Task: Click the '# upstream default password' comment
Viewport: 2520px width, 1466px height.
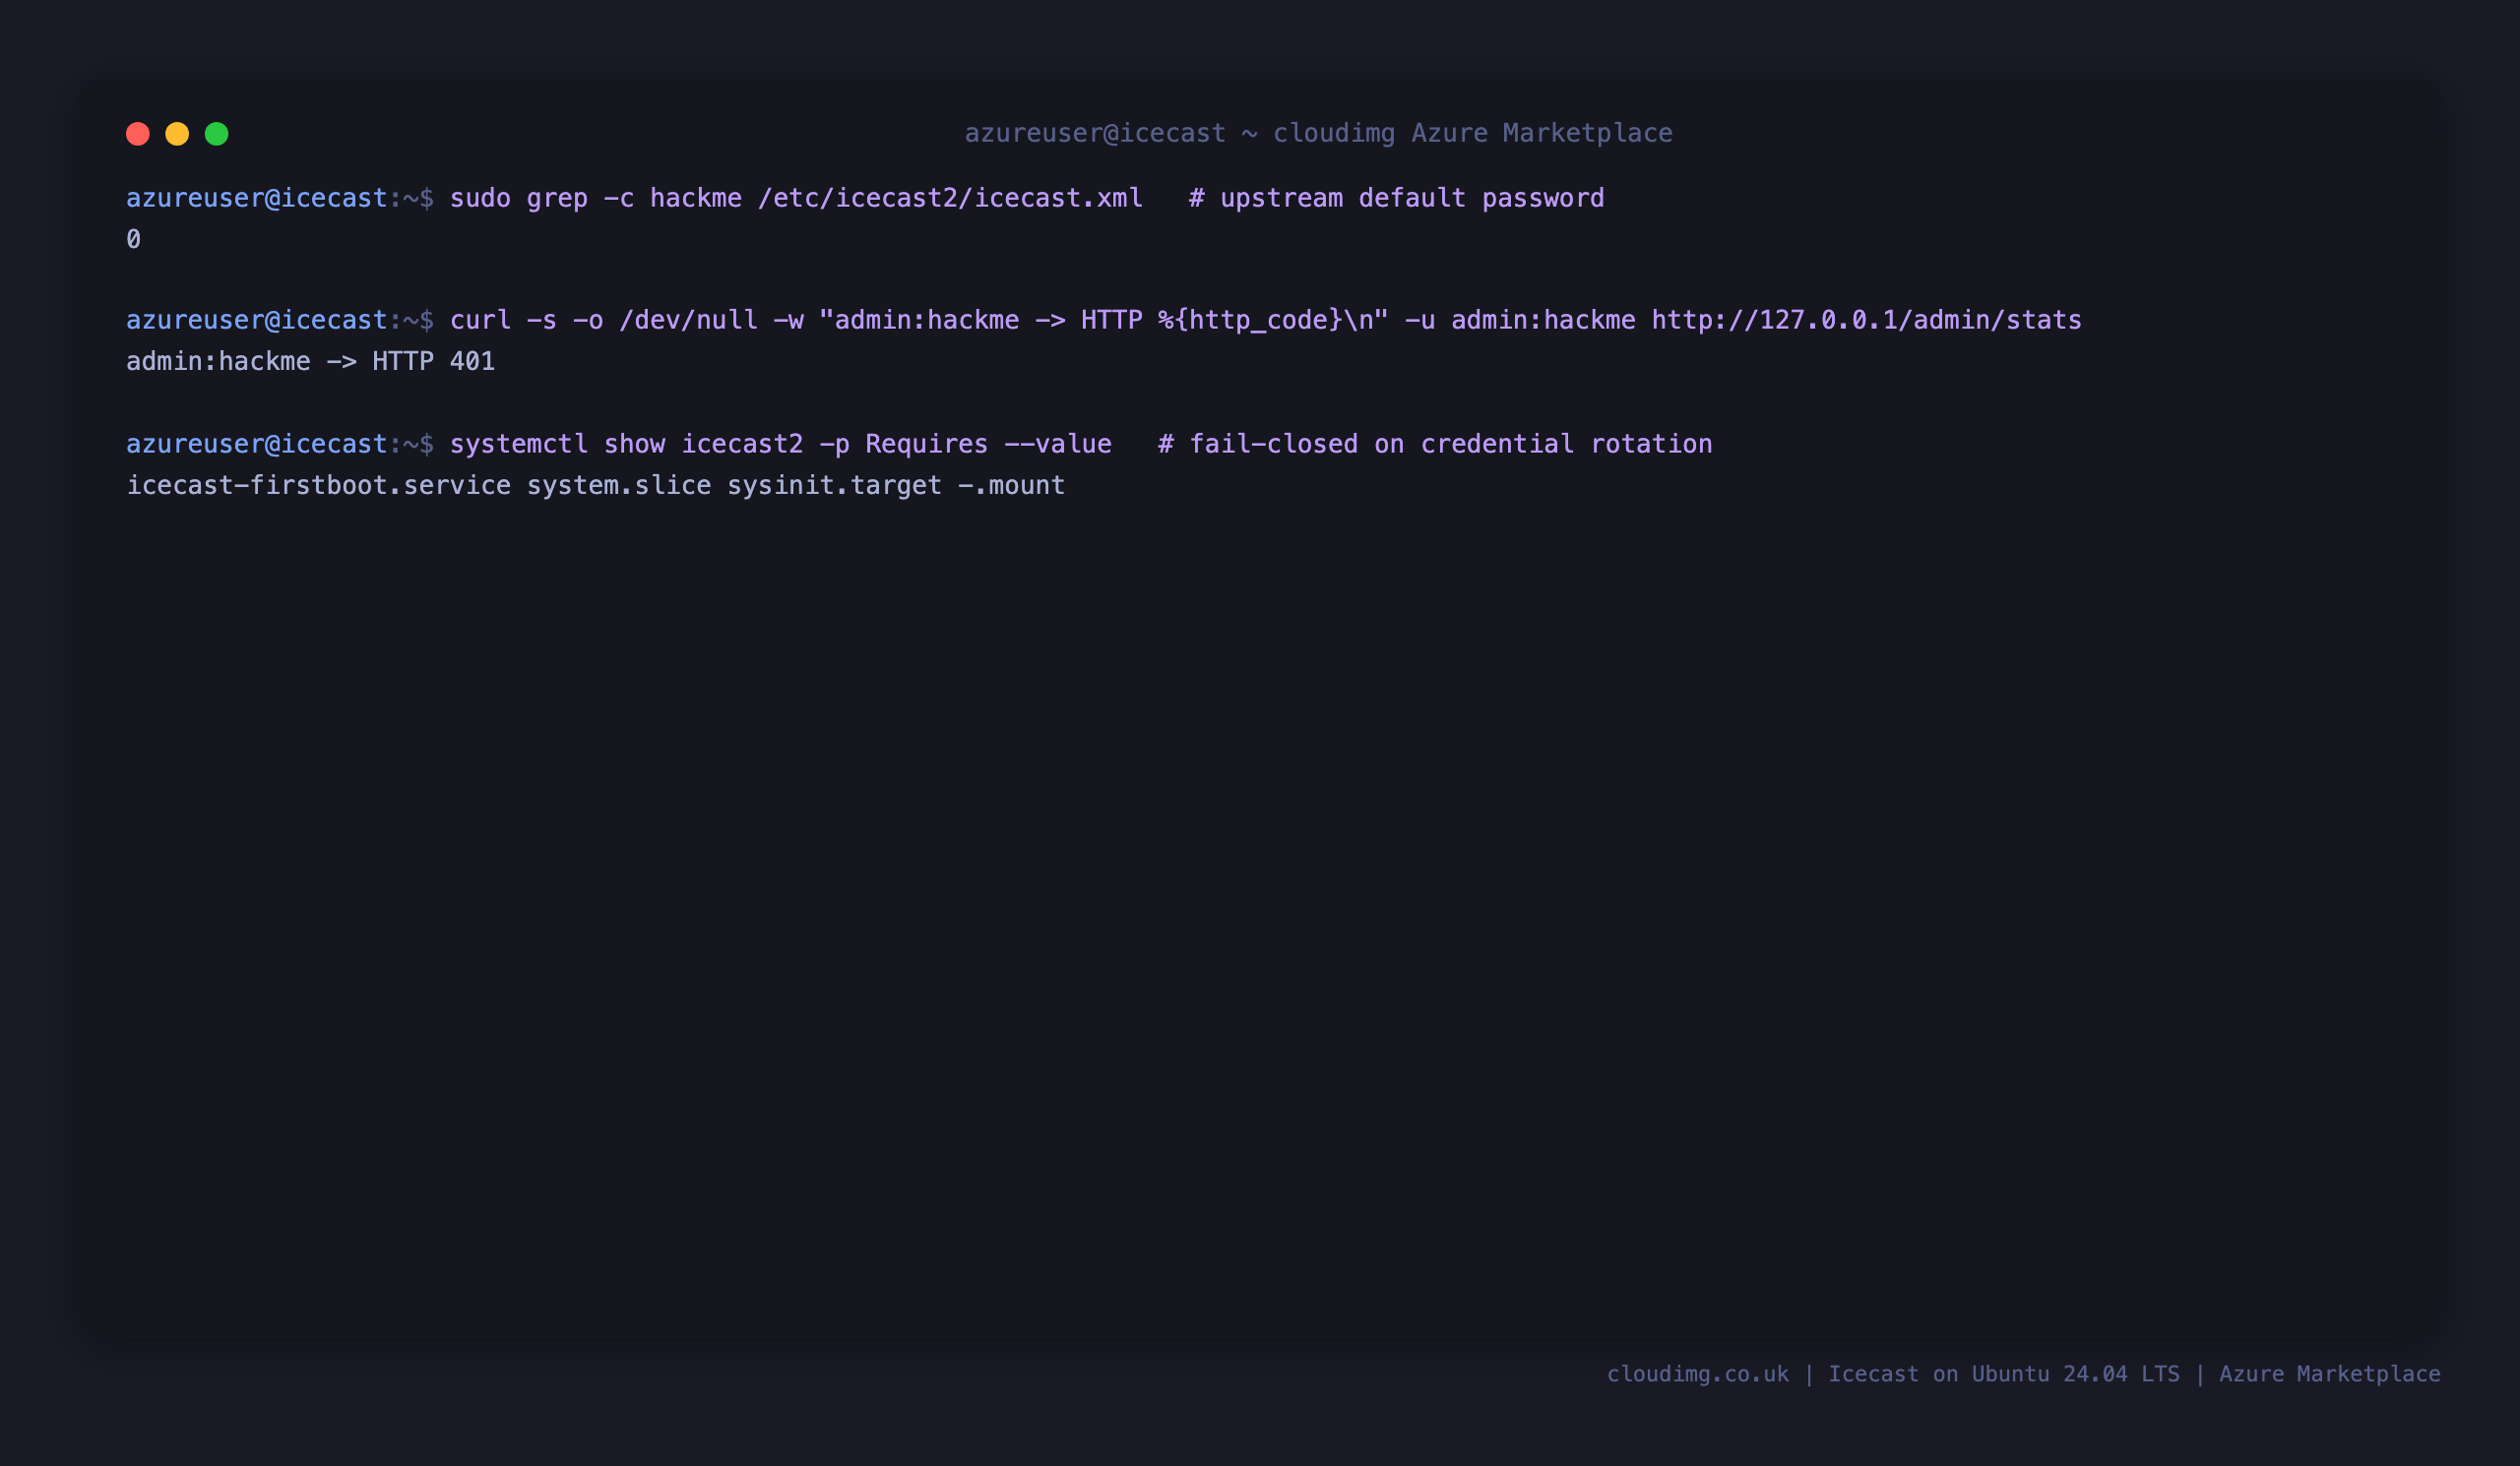Action: 1396,198
